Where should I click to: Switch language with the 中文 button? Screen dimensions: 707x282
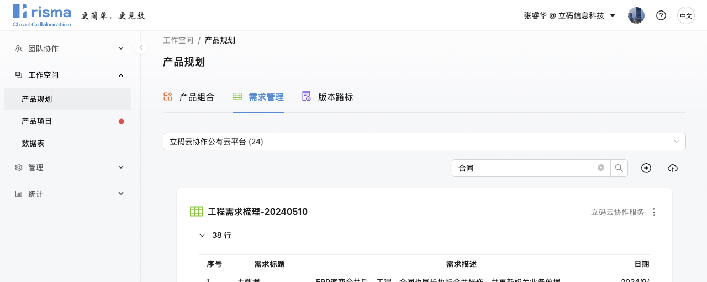686,15
